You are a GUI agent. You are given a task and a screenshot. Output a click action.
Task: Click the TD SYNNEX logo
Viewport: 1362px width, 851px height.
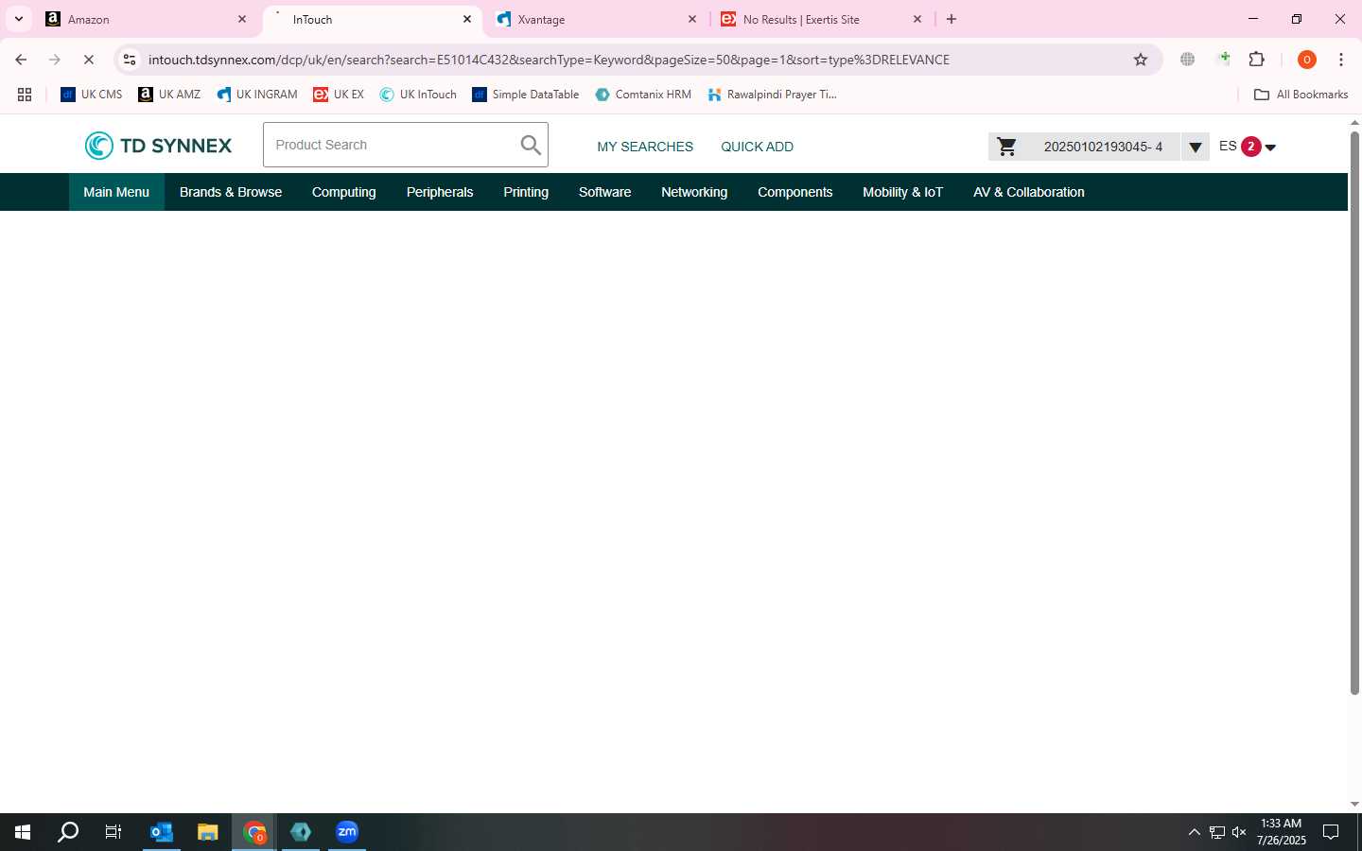[158, 146]
